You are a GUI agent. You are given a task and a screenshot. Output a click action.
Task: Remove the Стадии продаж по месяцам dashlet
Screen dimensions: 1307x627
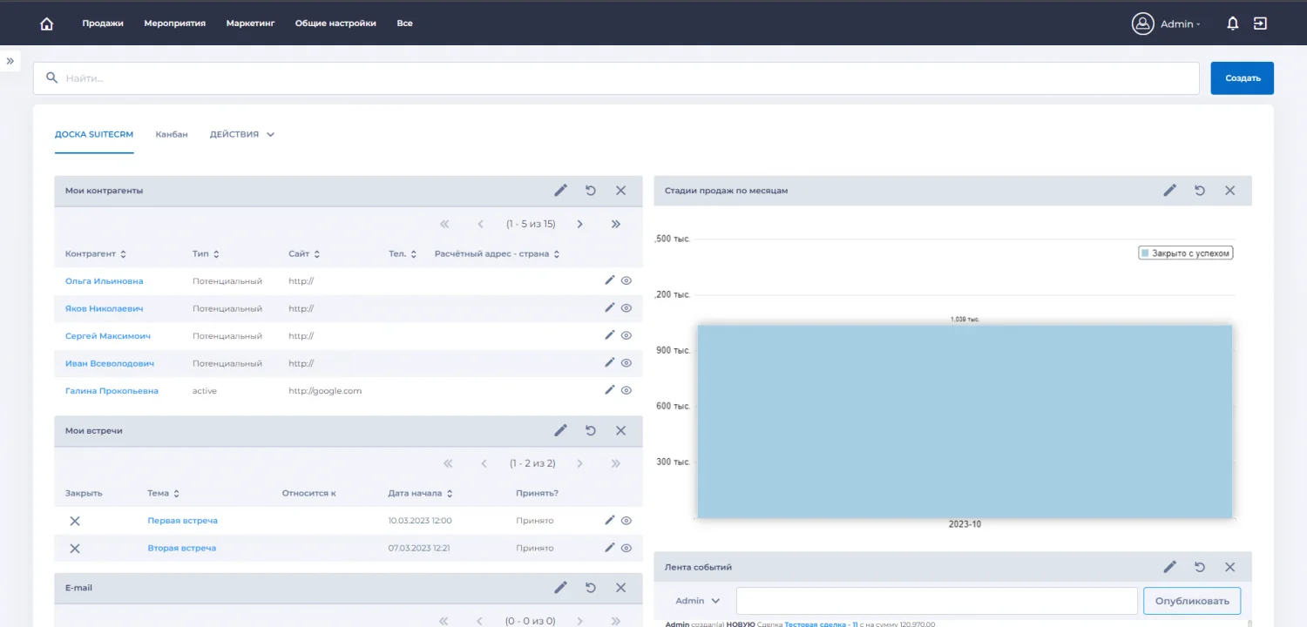click(1229, 190)
